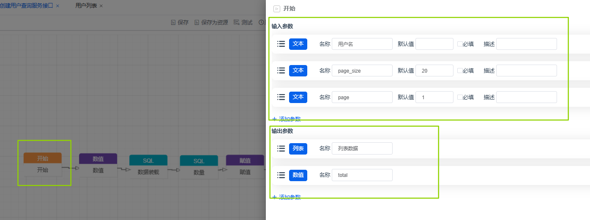The image size is (590, 220).
Task: Open the 数值 type selector for total
Action: [x=298, y=175]
